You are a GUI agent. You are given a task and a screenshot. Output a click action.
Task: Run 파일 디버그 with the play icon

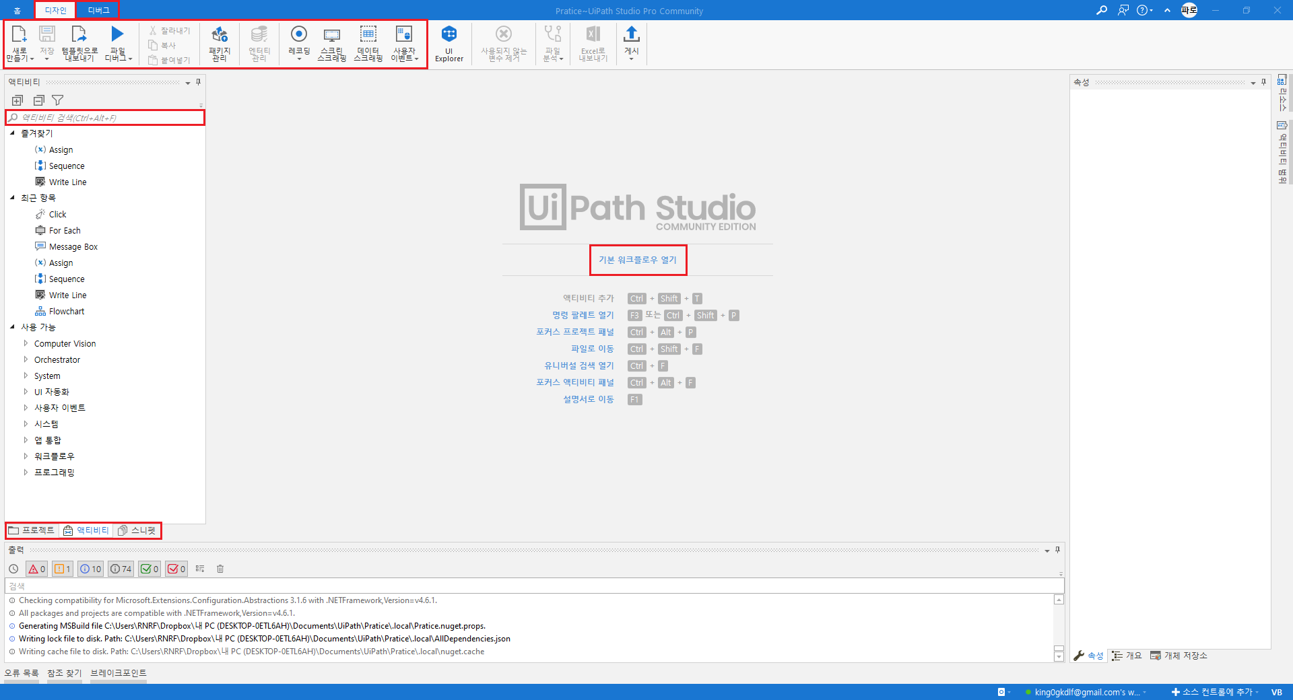117,34
